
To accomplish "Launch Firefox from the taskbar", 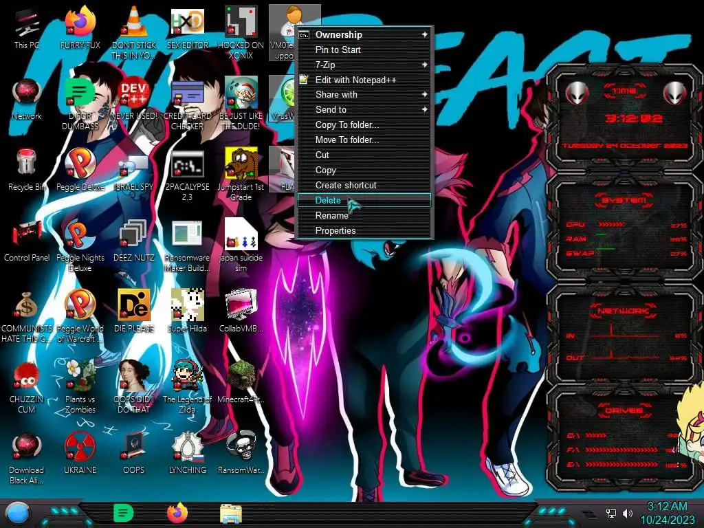I will pos(177,513).
